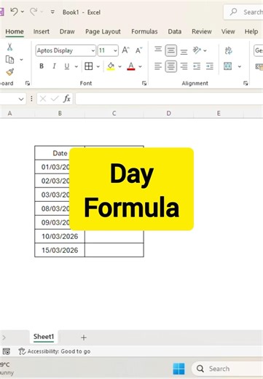This screenshot has height=379, width=263.
Task: Open the Windows Start menu
Action: click(x=178, y=369)
